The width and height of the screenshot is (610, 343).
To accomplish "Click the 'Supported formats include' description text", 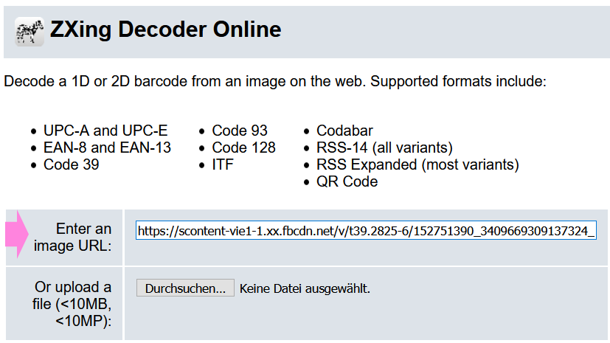I will [x=458, y=81].
